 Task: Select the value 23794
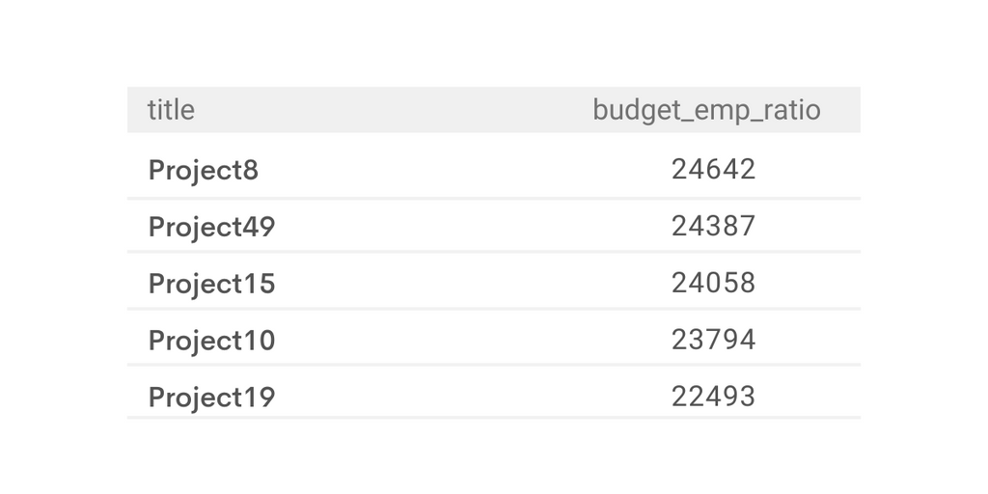click(713, 340)
